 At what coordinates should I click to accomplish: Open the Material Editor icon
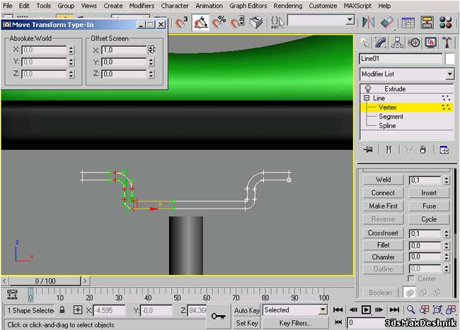point(446,22)
